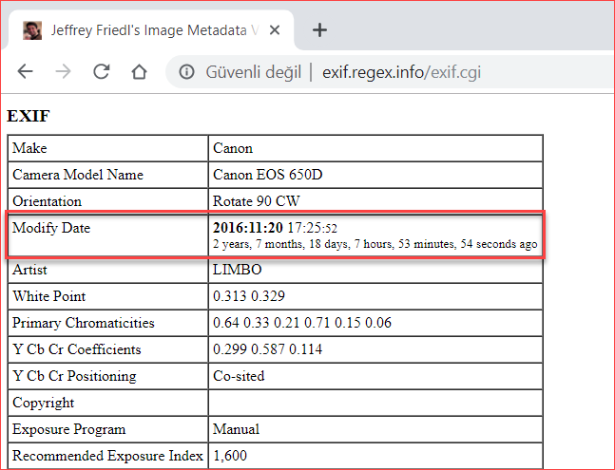
Task: Click the Exposure Program label
Action: [69, 430]
